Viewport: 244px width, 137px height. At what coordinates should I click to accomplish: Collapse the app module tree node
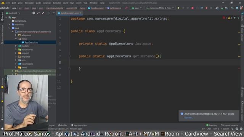pos(6,18)
